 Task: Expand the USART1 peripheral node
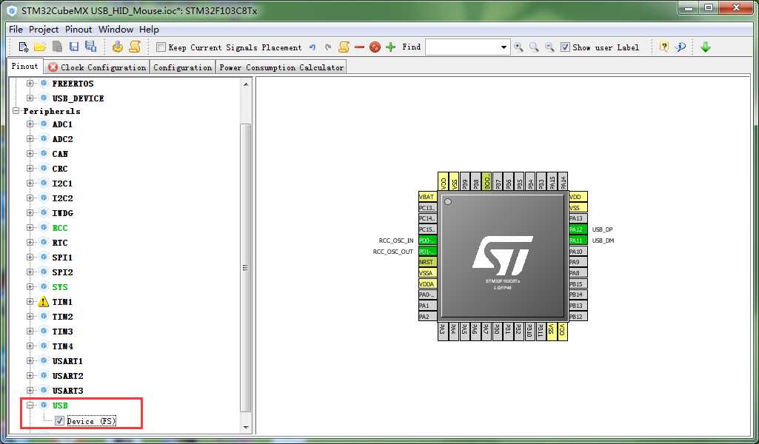(x=30, y=361)
